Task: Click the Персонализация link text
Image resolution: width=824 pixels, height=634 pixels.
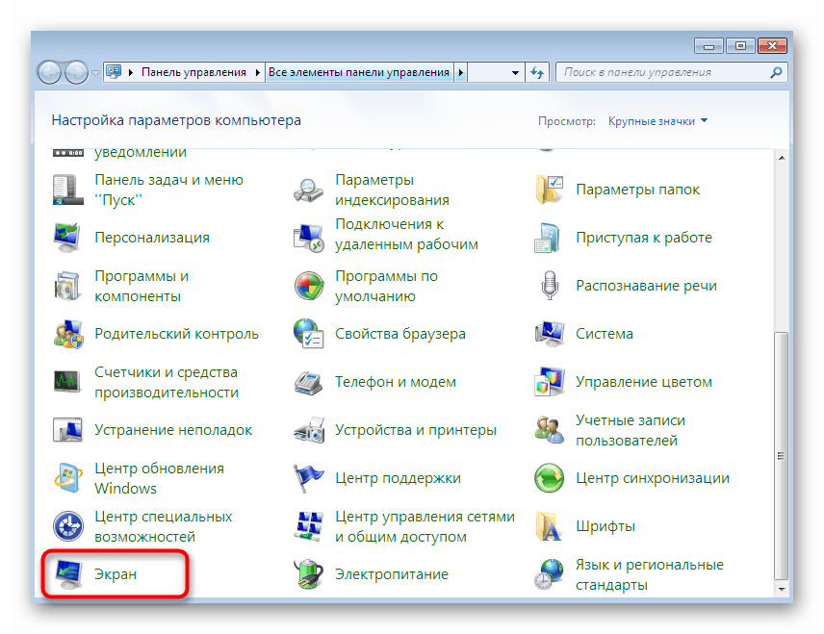Action: click(152, 238)
